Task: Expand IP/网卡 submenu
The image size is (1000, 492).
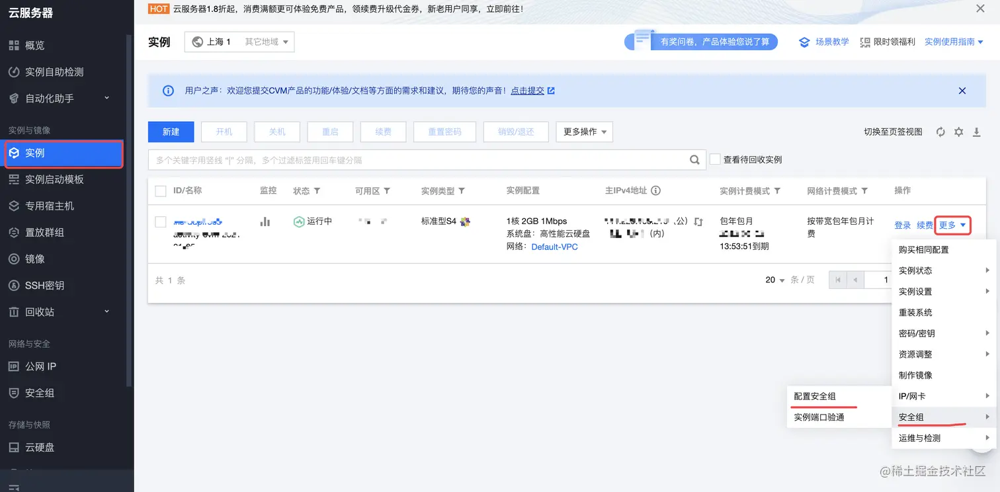Action: [944, 397]
